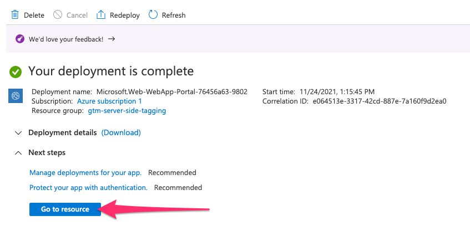Viewport: 470px width, 231px height.
Task: Expand the Deployment details section chevron
Action: 18,133
